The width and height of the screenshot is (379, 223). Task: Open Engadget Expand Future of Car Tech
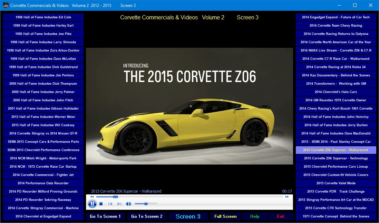(336, 17)
